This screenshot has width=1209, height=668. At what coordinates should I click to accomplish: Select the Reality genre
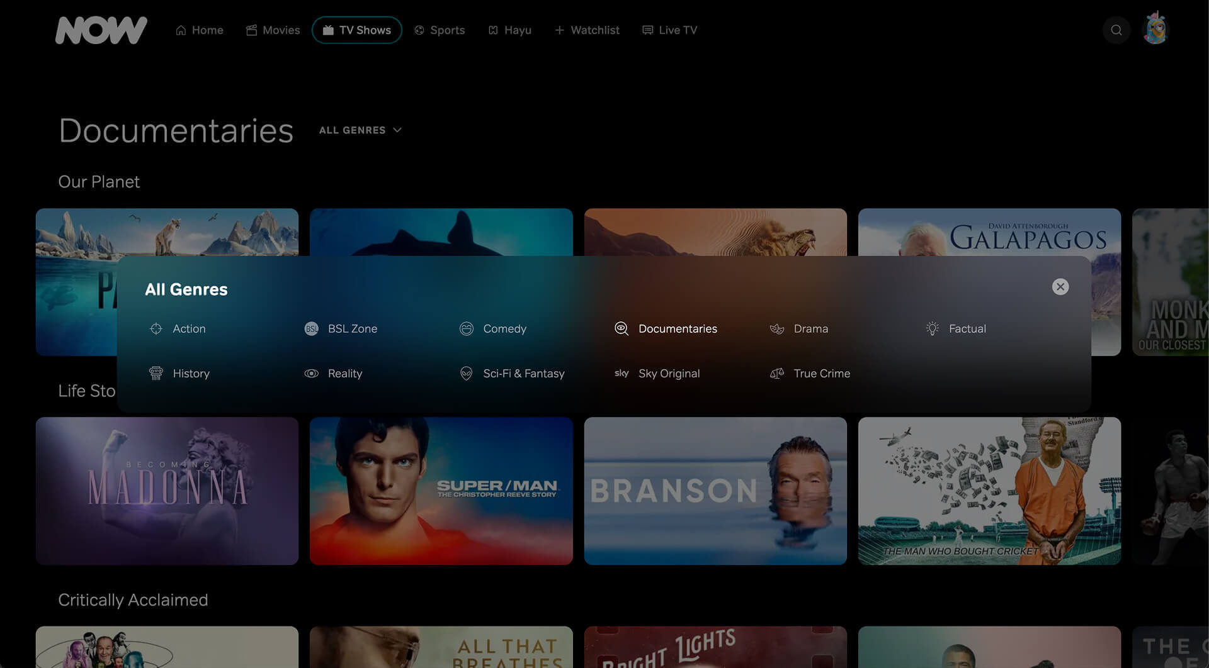(345, 373)
